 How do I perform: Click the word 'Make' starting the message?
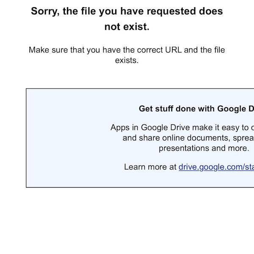coord(39,50)
